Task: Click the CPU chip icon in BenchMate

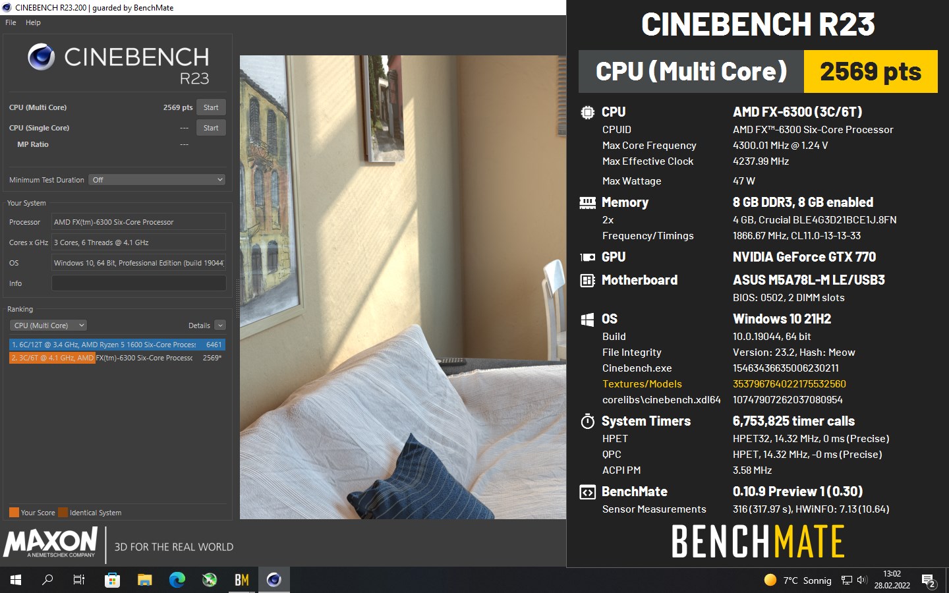Action: pyautogui.click(x=587, y=113)
